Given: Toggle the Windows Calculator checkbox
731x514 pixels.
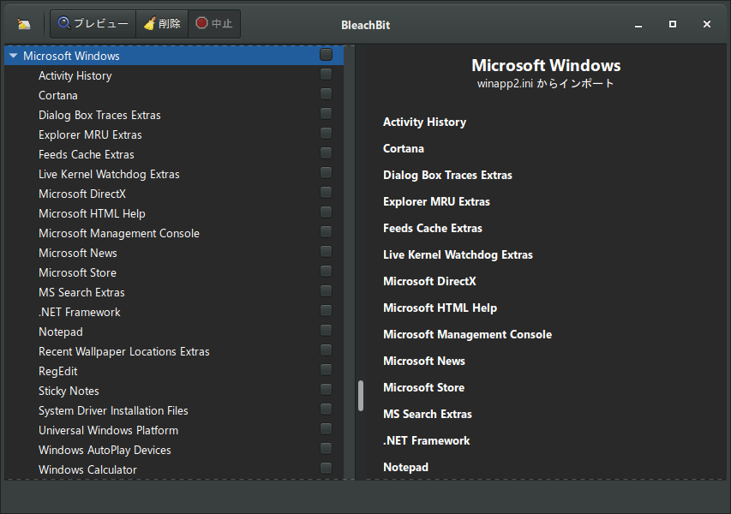Looking at the screenshot, I should tap(326, 469).
